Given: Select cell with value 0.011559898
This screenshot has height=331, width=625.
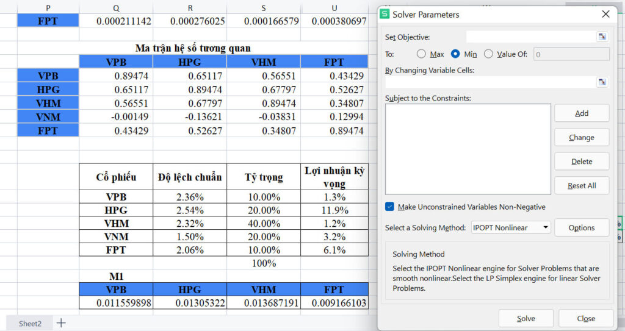Looking at the screenshot, I should (x=116, y=302).
